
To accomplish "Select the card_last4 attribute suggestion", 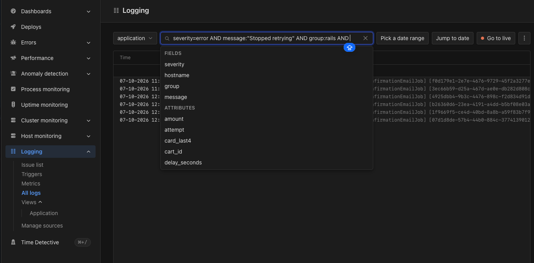I will [267, 141].
